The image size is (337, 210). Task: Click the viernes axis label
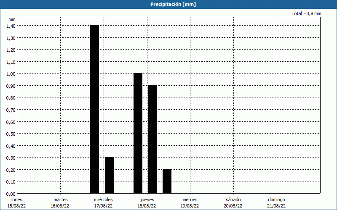tap(190, 199)
